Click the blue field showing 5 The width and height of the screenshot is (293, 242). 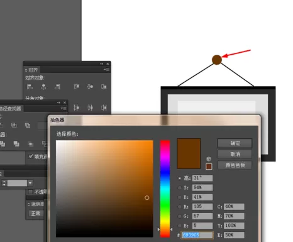tap(202, 226)
